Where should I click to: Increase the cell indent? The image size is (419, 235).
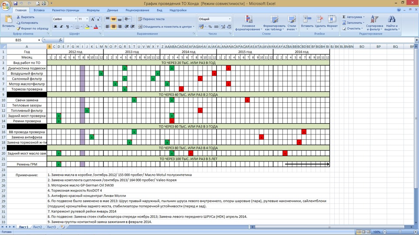coord(132,27)
